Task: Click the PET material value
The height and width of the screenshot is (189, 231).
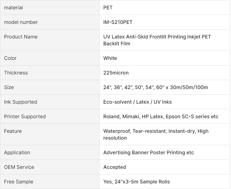Action: coord(108,7)
